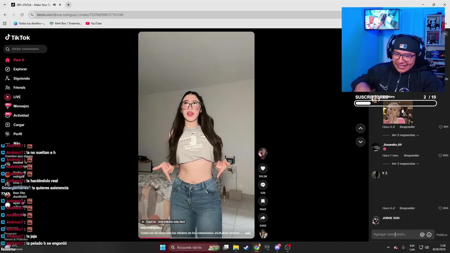Open the tab search dropdown in Chrome

pos(5,5)
